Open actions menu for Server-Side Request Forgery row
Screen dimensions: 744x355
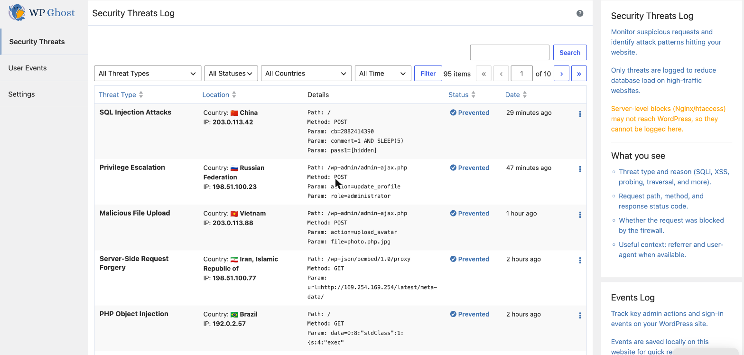point(580,260)
